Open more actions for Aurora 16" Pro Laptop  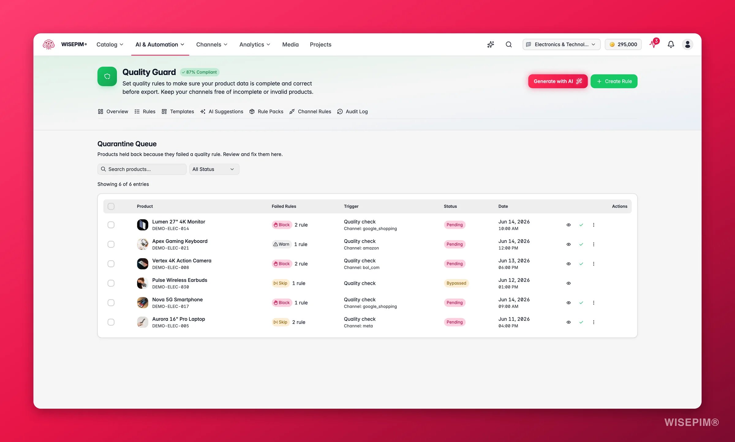pyautogui.click(x=594, y=322)
